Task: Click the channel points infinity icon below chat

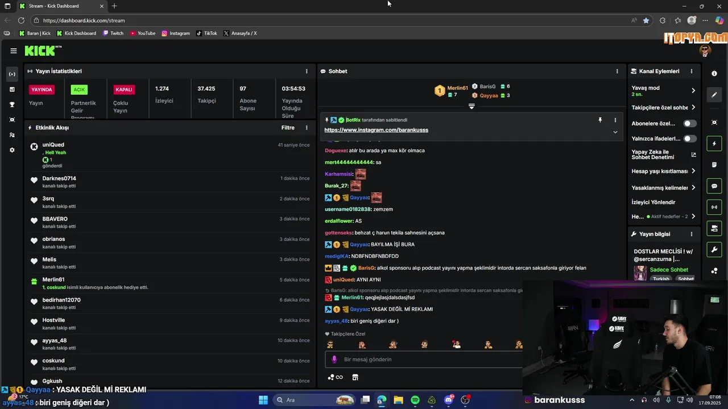Action: click(336, 377)
